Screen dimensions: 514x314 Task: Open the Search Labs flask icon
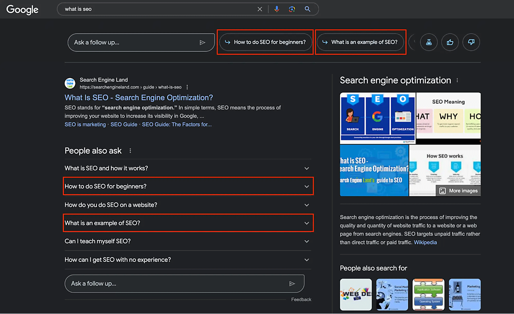click(x=428, y=42)
